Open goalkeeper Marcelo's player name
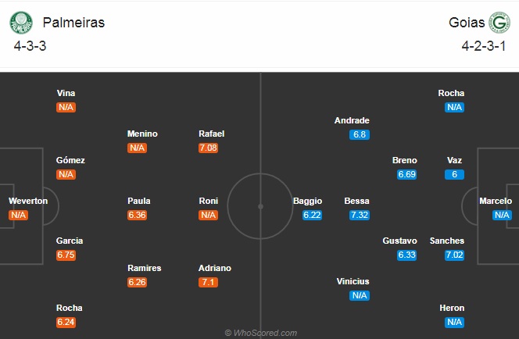This screenshot has width=519, height=339. (x=496, y=201)
